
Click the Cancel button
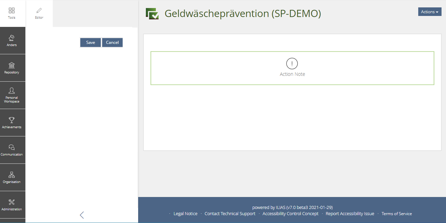pyautogui.click(x=112, y=42)
